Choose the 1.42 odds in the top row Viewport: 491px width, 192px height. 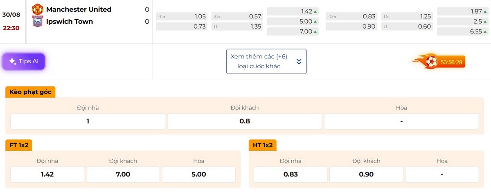click(x=293, y=11)
